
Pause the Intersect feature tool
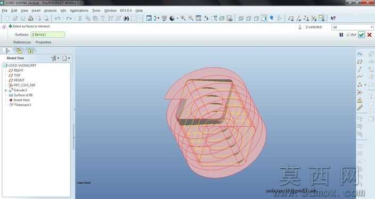coord(341,35)
